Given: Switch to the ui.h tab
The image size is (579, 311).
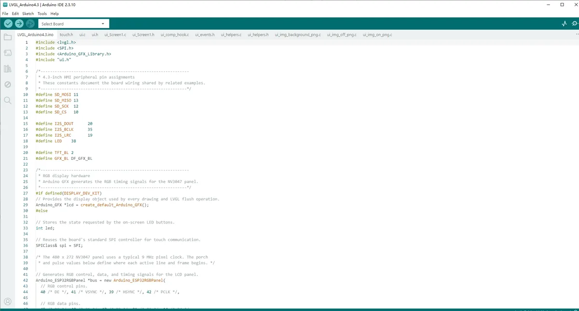Looking at the screenshot, I should pos(95,35).
